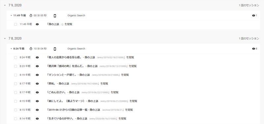The height and width of the screenshot is (124, 264).
Task: Collapse the 7 8, 2020 date group
Action: (5, 38)
